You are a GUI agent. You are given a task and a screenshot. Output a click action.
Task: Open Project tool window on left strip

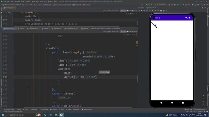[x=1, y=10]
